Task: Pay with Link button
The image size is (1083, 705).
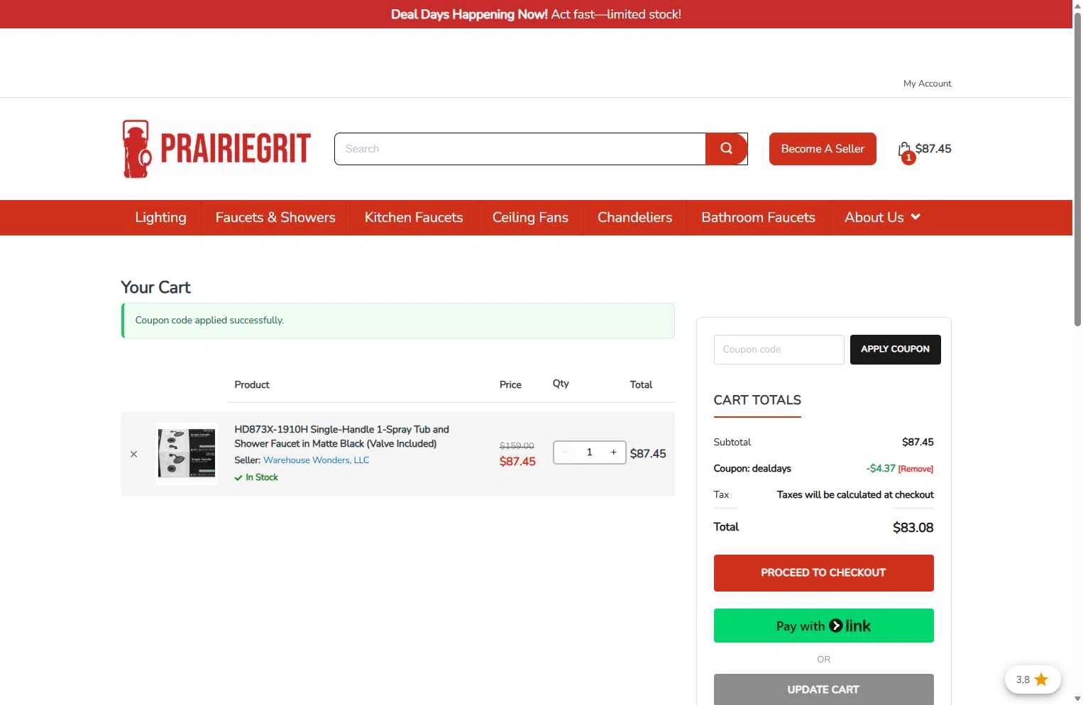Action: coord(823,626)
